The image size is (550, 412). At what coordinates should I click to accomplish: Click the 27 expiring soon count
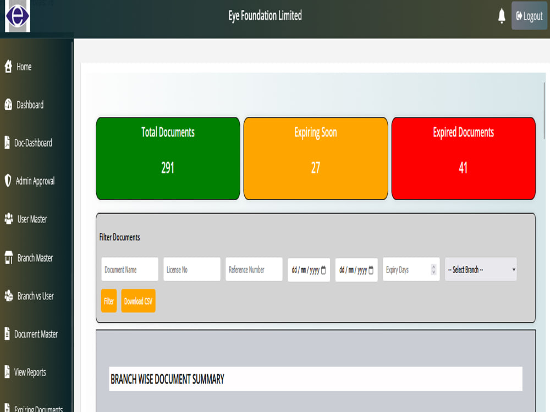point(315,168)
